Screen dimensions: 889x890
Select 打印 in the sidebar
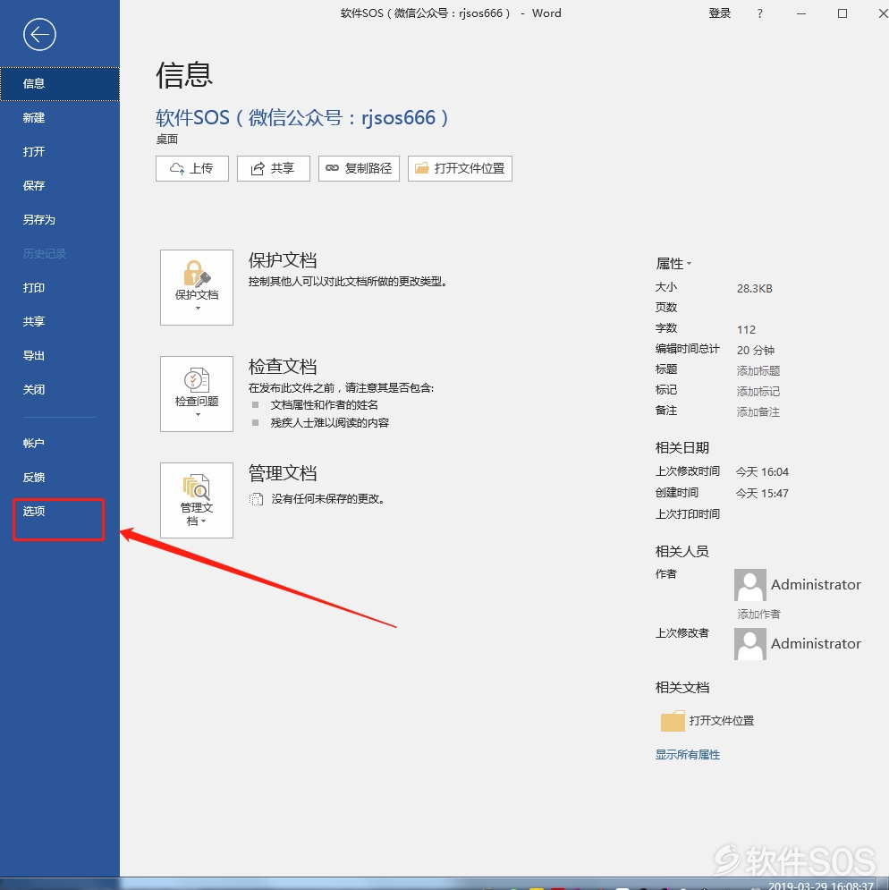coord(60,288)
